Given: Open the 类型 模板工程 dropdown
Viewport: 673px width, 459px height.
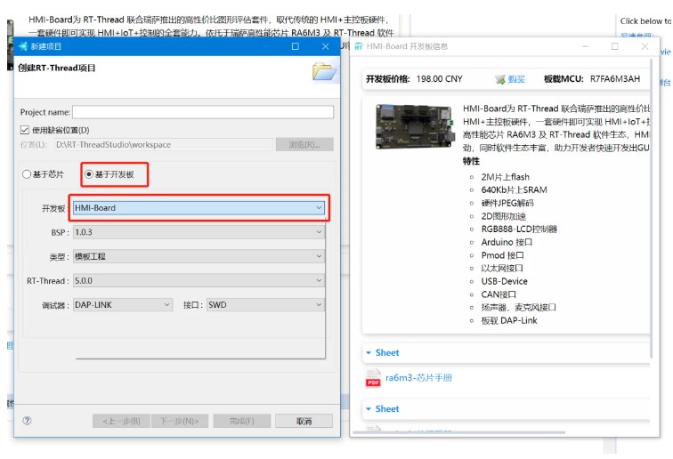Looking at the screenshot, I should [199, 256].
